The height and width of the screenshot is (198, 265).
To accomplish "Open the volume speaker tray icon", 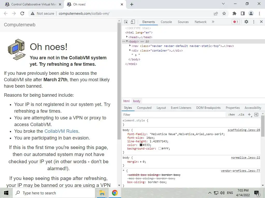I will [222, 193].
